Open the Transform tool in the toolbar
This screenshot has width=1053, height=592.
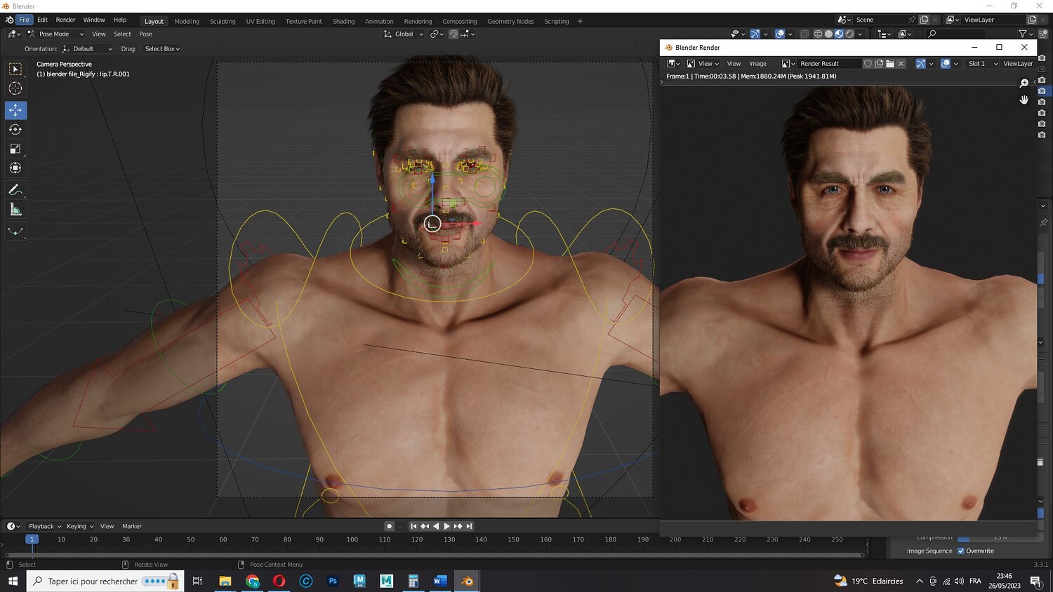tap(15, 168)
